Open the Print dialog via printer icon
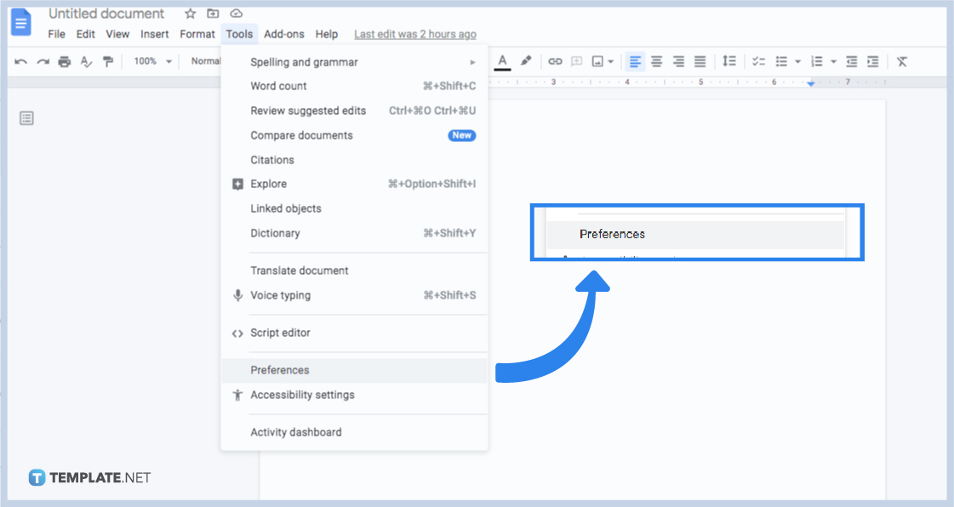 click(65, 61)
